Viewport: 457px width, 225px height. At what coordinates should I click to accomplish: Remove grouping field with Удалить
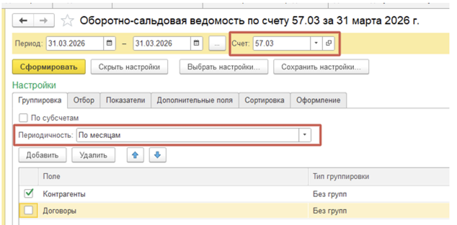point(93,155)
